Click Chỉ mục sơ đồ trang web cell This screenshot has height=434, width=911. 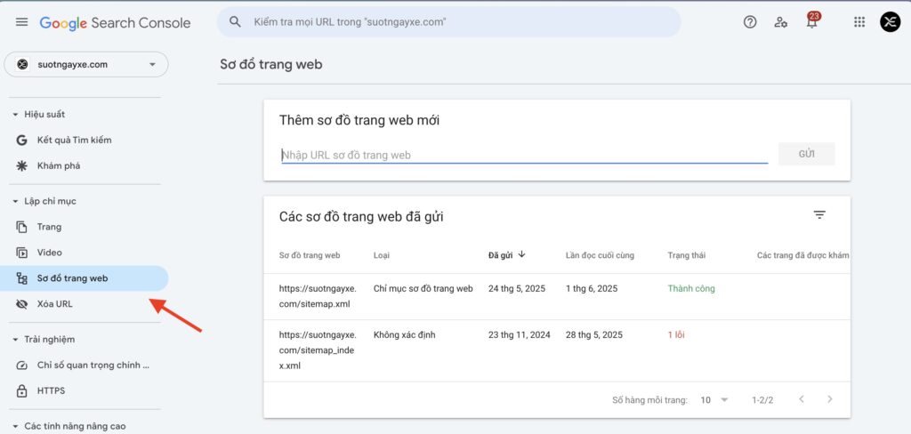coord(423,289)
